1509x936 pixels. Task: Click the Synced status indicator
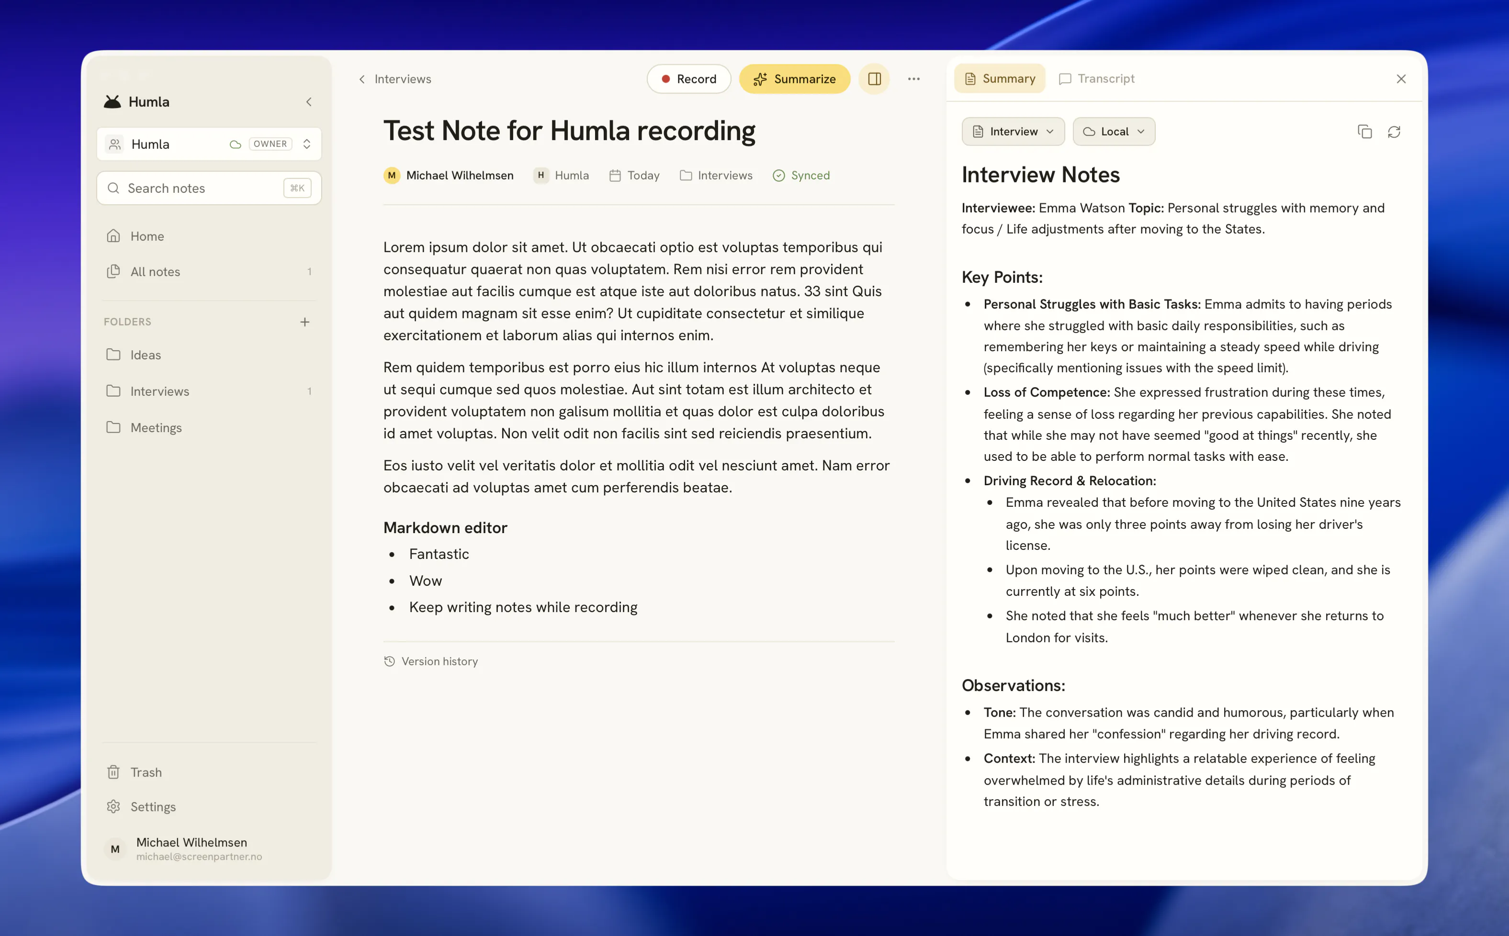point(801,175)
